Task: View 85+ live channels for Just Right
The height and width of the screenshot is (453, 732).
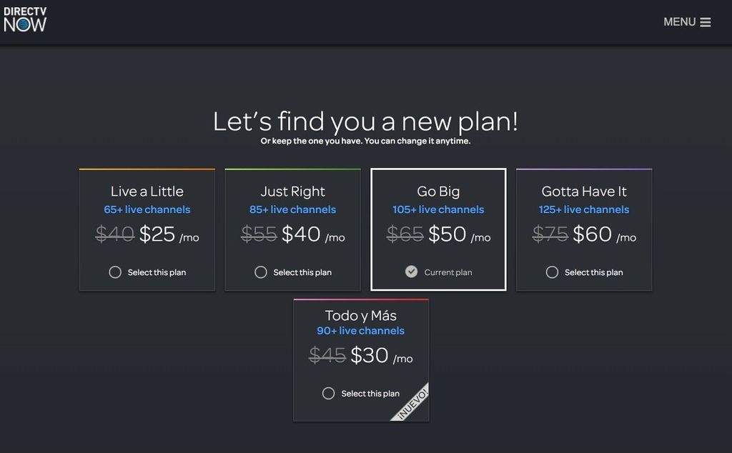Action: [292, 209]
